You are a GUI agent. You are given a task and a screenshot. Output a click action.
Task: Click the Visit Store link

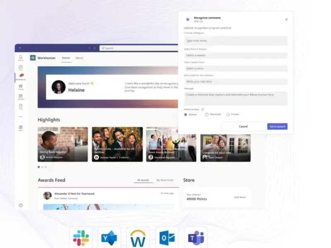pyautogui.click(x=240, y=197)
